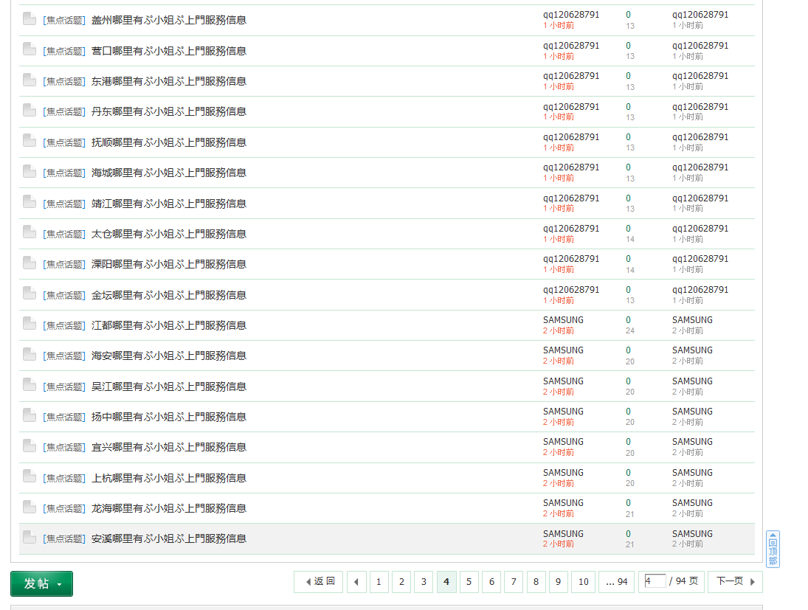Screen dimensions: 808x610
Task: Click the 下一页 next page button
Action: point(735,582)
